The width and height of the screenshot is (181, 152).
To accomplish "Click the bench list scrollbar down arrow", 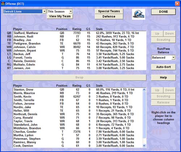I will tap(144, 145).
